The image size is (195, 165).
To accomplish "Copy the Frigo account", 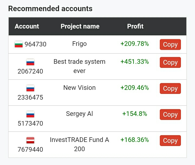I will click(170, 45).
